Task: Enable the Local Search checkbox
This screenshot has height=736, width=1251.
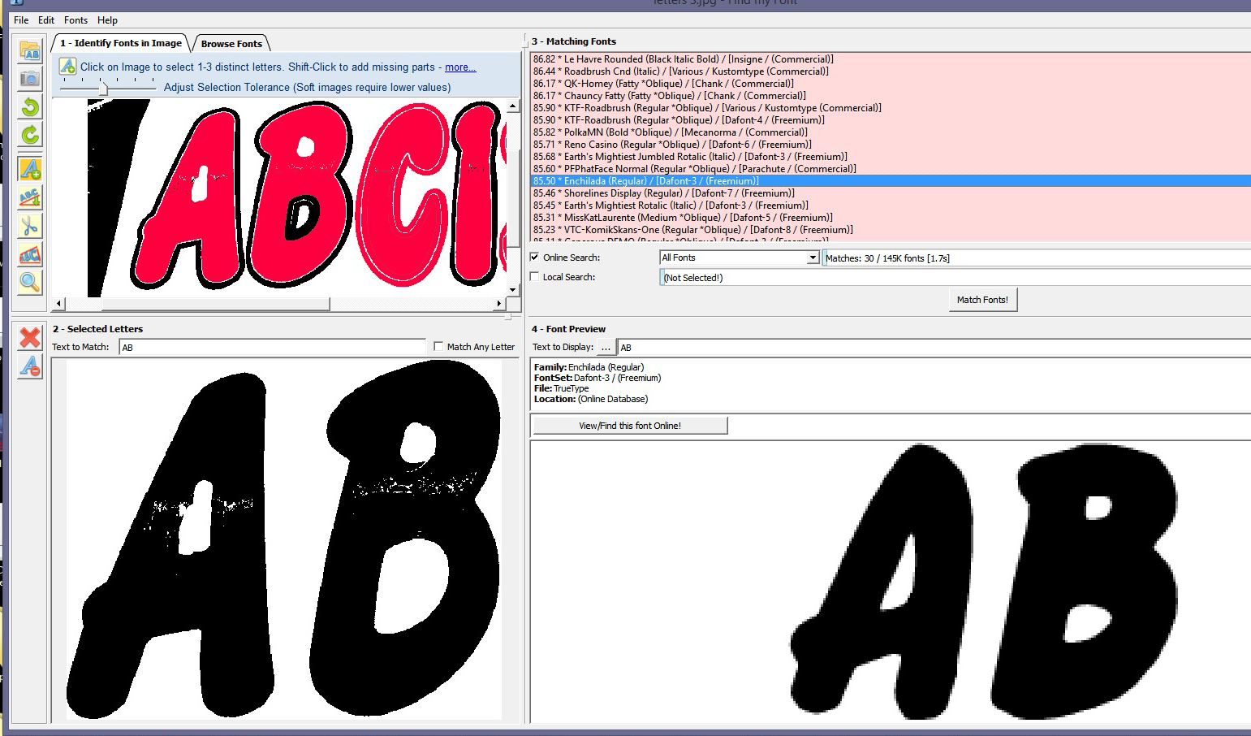Action: pos(534,276)
